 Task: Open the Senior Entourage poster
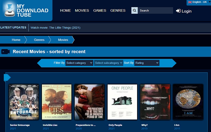[24, 102]
